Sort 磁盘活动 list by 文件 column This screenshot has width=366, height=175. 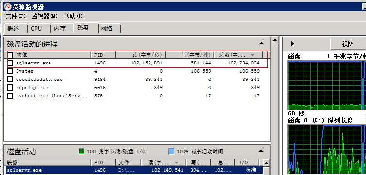click(x=128, y=162)
